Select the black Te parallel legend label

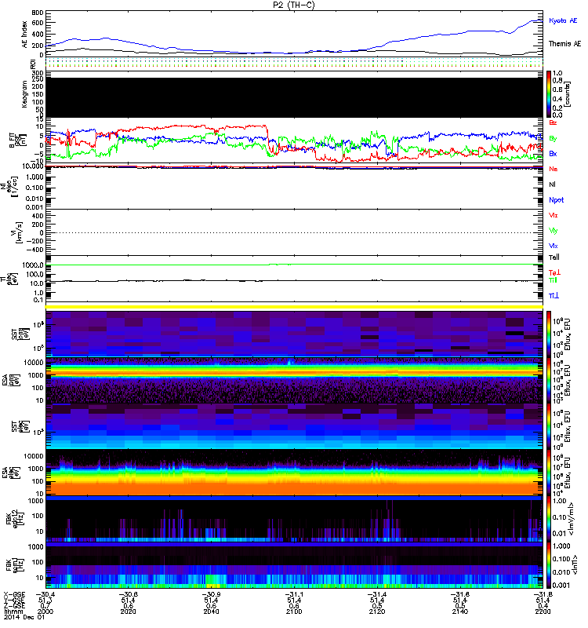(x=554, y=257)
